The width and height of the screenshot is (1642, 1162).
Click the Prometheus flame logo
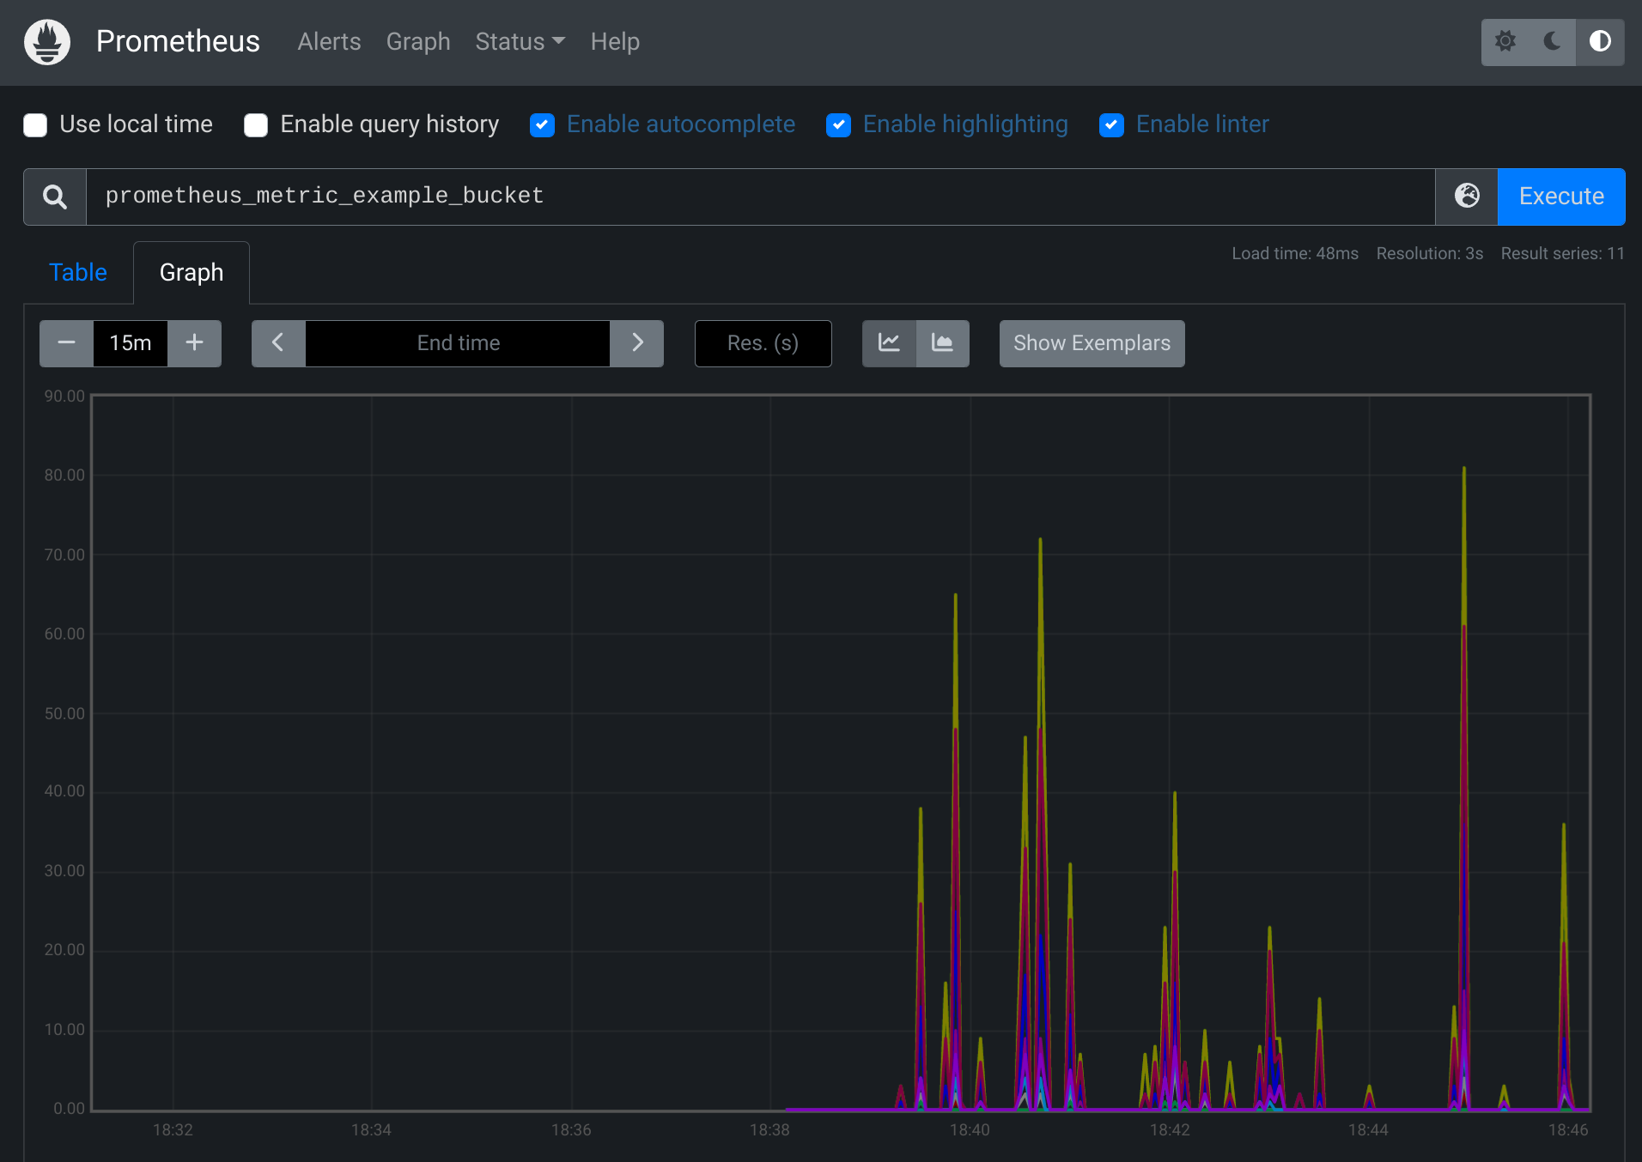(47, 42)
